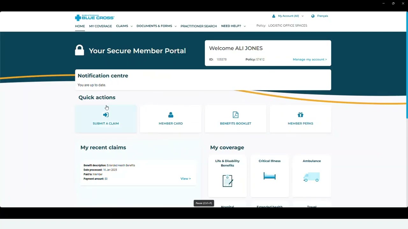Expand the My Account (All) dropdown
Image resolution: width=408 pixels, height=229 pixels.
click(x=302, y=16)
